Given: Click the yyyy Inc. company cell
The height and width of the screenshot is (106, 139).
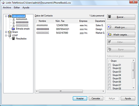Looking at the screenshot, I should coord(84,33).
